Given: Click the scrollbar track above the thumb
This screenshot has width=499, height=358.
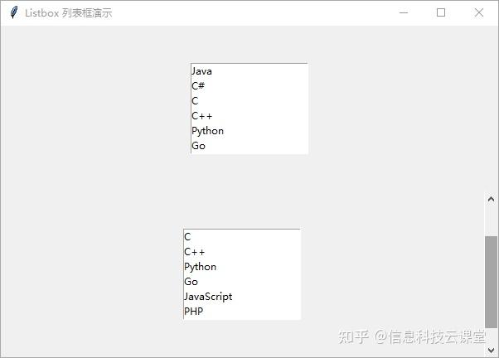Looking at the screenshot, I should click(x=492, y=220).
